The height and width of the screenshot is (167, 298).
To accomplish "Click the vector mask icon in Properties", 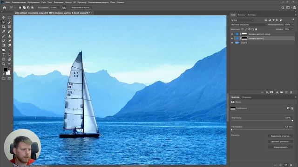I will coord(292,108).
